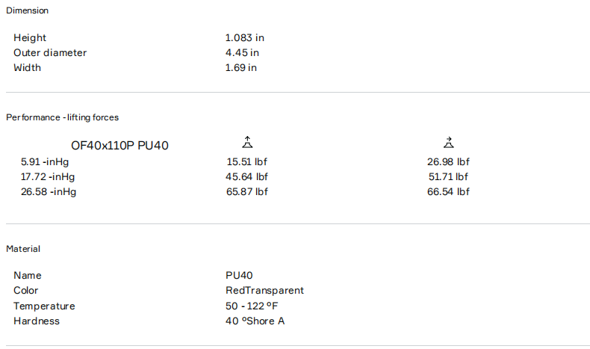Select the Performance - lifting forces heading
Screen dimensions: 590x349
coord(63,117)
